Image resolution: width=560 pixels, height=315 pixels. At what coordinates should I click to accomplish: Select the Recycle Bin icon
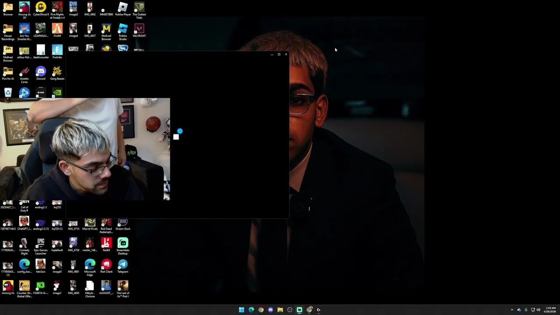[8, 93]
